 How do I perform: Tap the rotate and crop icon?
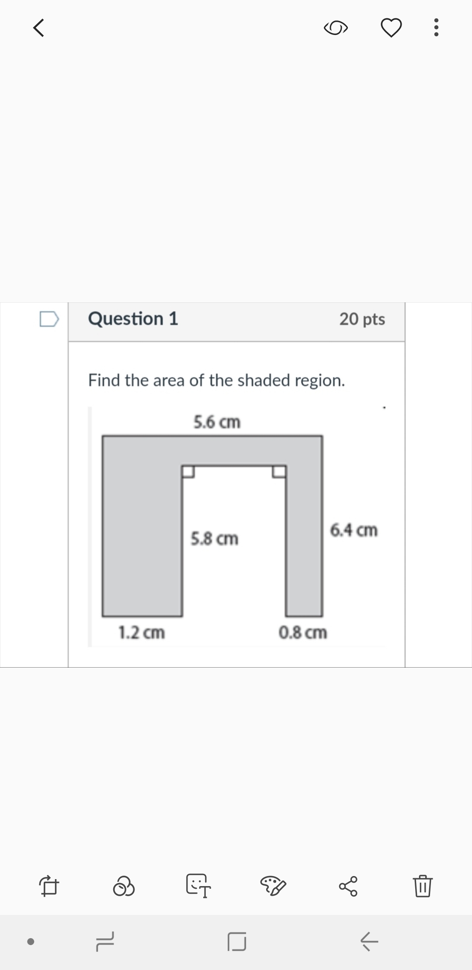pyautogui.click(x=49, y=886)
